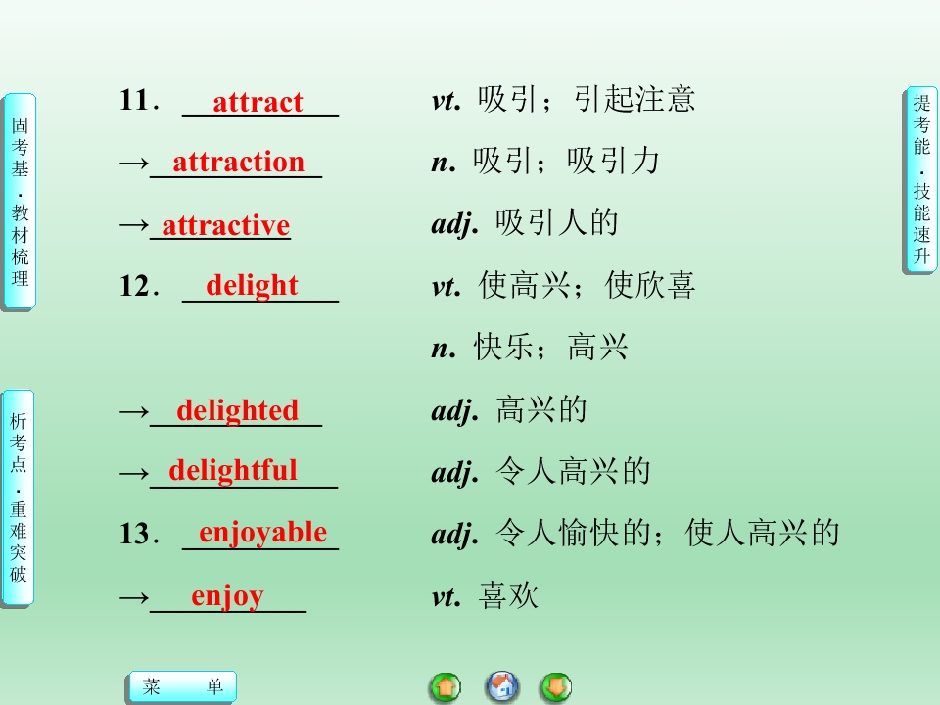Click the definition 令人愉快的；使人高兴的
This screenshot has height=705, width=940.
pyautogui.click(x=667, y=533)
